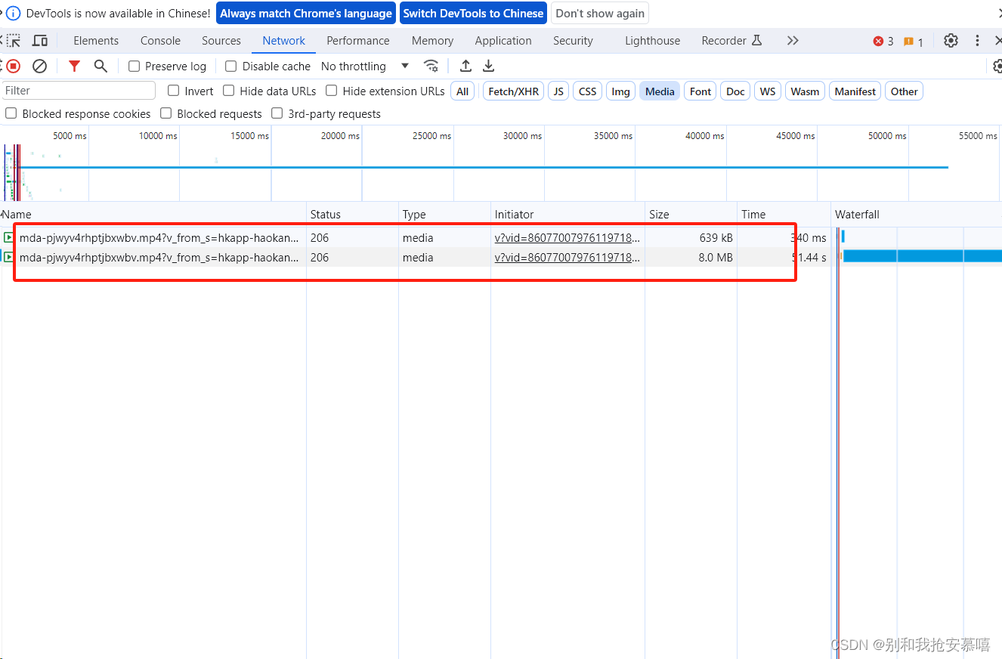Click Don't show again button
Viewport: 1002px width, 659px height.
pos(600,14)
